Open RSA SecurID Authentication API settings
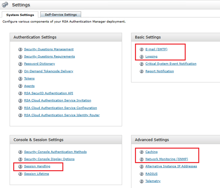Screen dimensions: 220x188 (x=49, y=93)
